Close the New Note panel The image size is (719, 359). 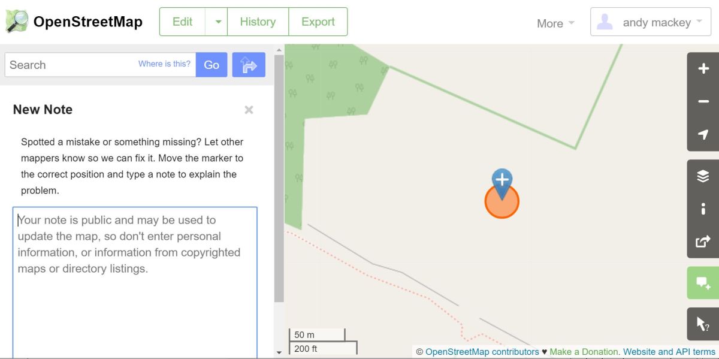point(249,110)
